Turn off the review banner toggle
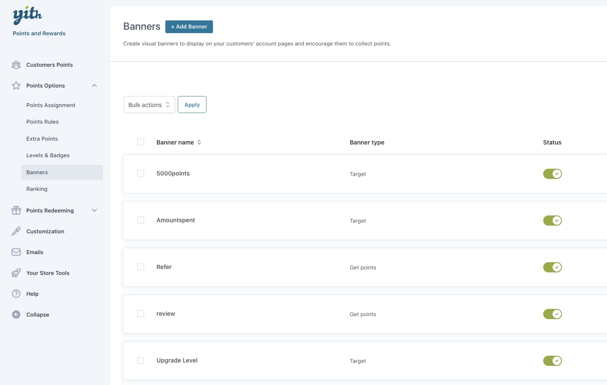This screenshot has width=607, height=385. (552, 314)
